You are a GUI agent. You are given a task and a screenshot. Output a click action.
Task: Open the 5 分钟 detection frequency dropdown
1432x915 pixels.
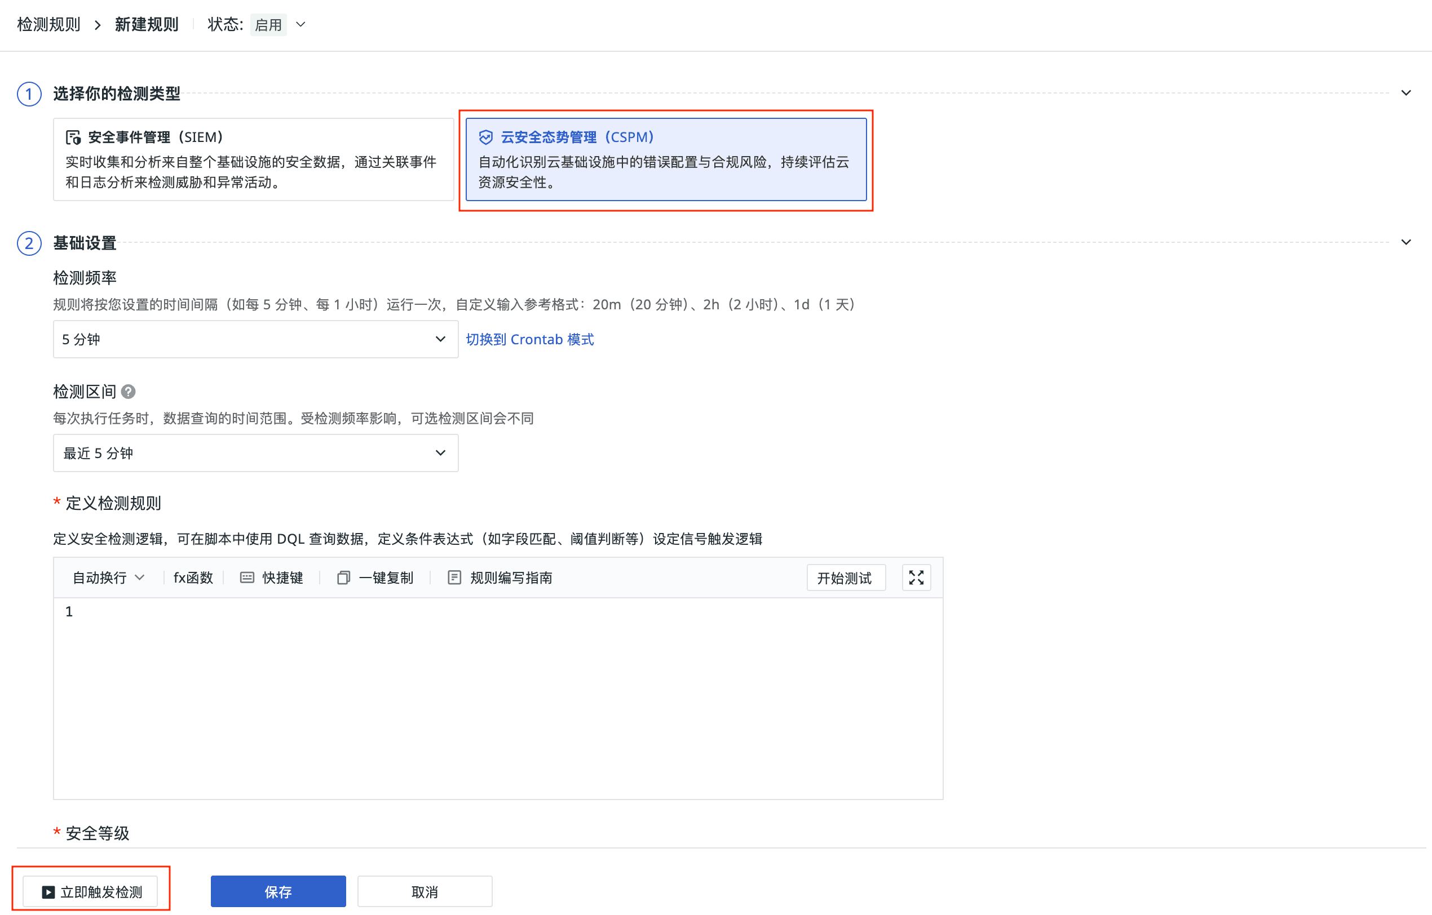point(255,339)
